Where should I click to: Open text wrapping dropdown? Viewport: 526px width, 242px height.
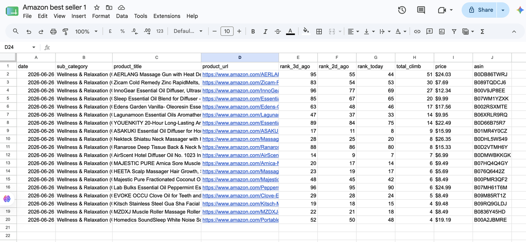[385, 31]
